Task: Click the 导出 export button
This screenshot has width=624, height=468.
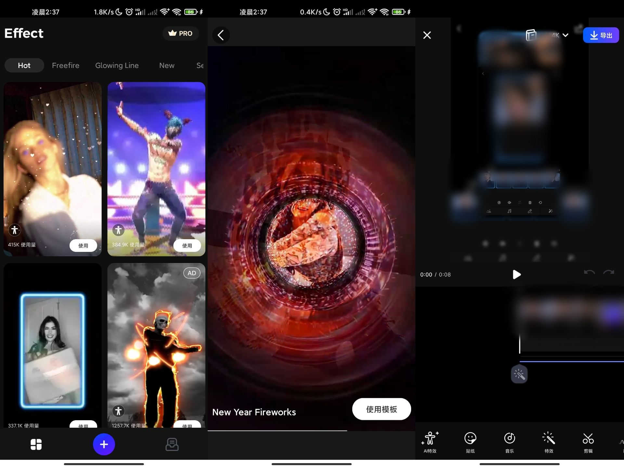Action: (x=601, y=35)
